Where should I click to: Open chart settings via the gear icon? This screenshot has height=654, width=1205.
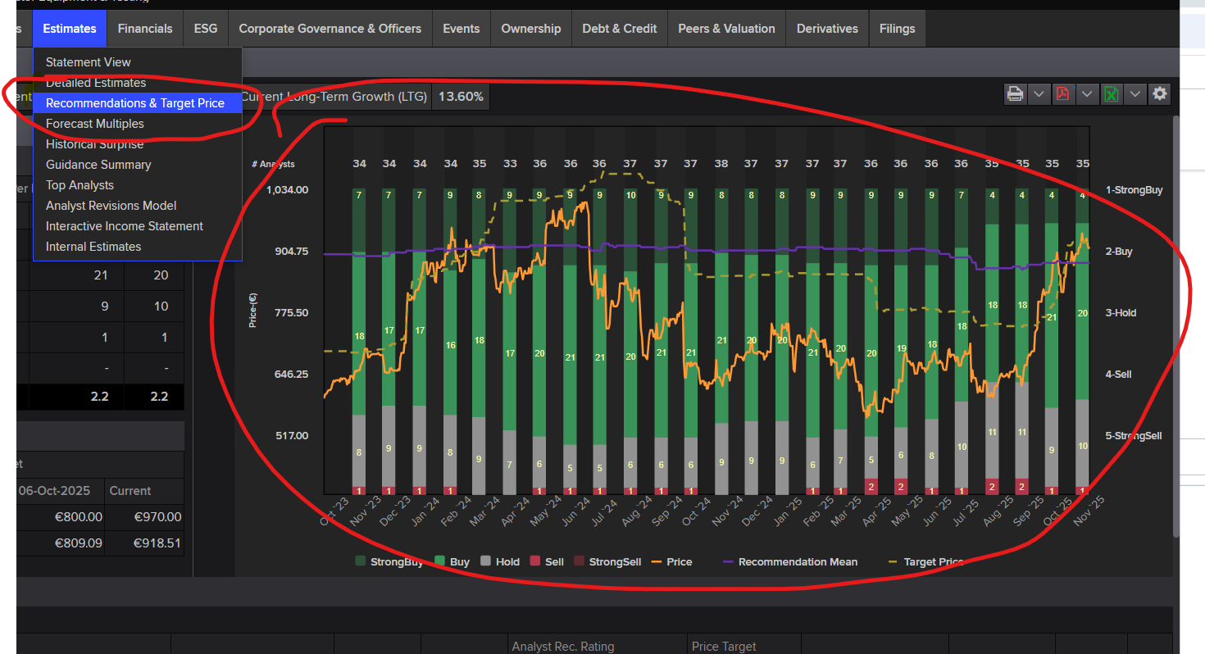[x=1159, y=93]
